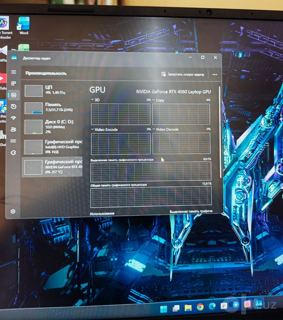Click the Task Manager title bar app icon
283x320 pixels.
14,58
